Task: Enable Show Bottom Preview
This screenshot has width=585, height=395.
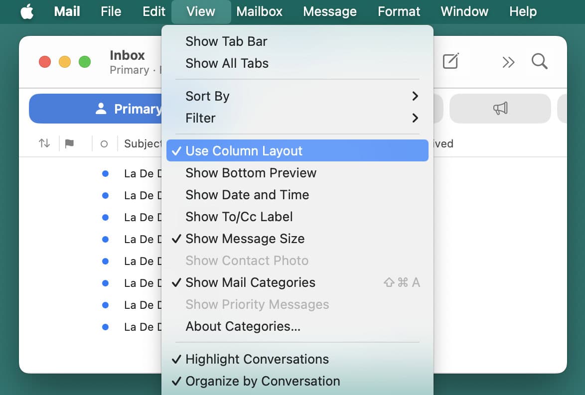Action: 297,173
